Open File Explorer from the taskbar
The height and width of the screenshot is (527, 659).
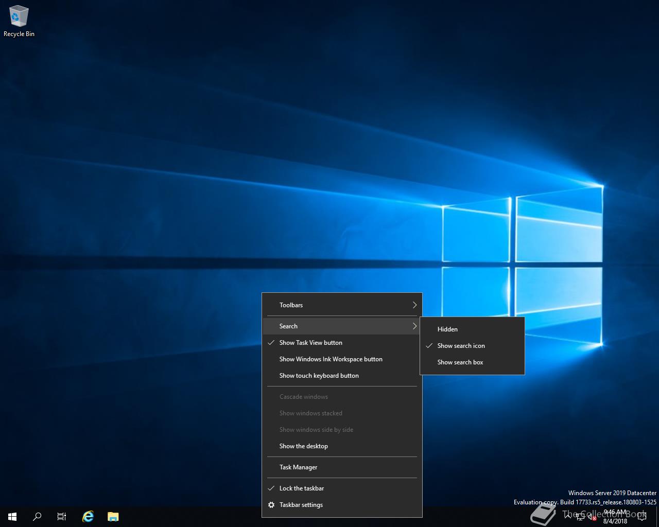click(x=113, y=517)
